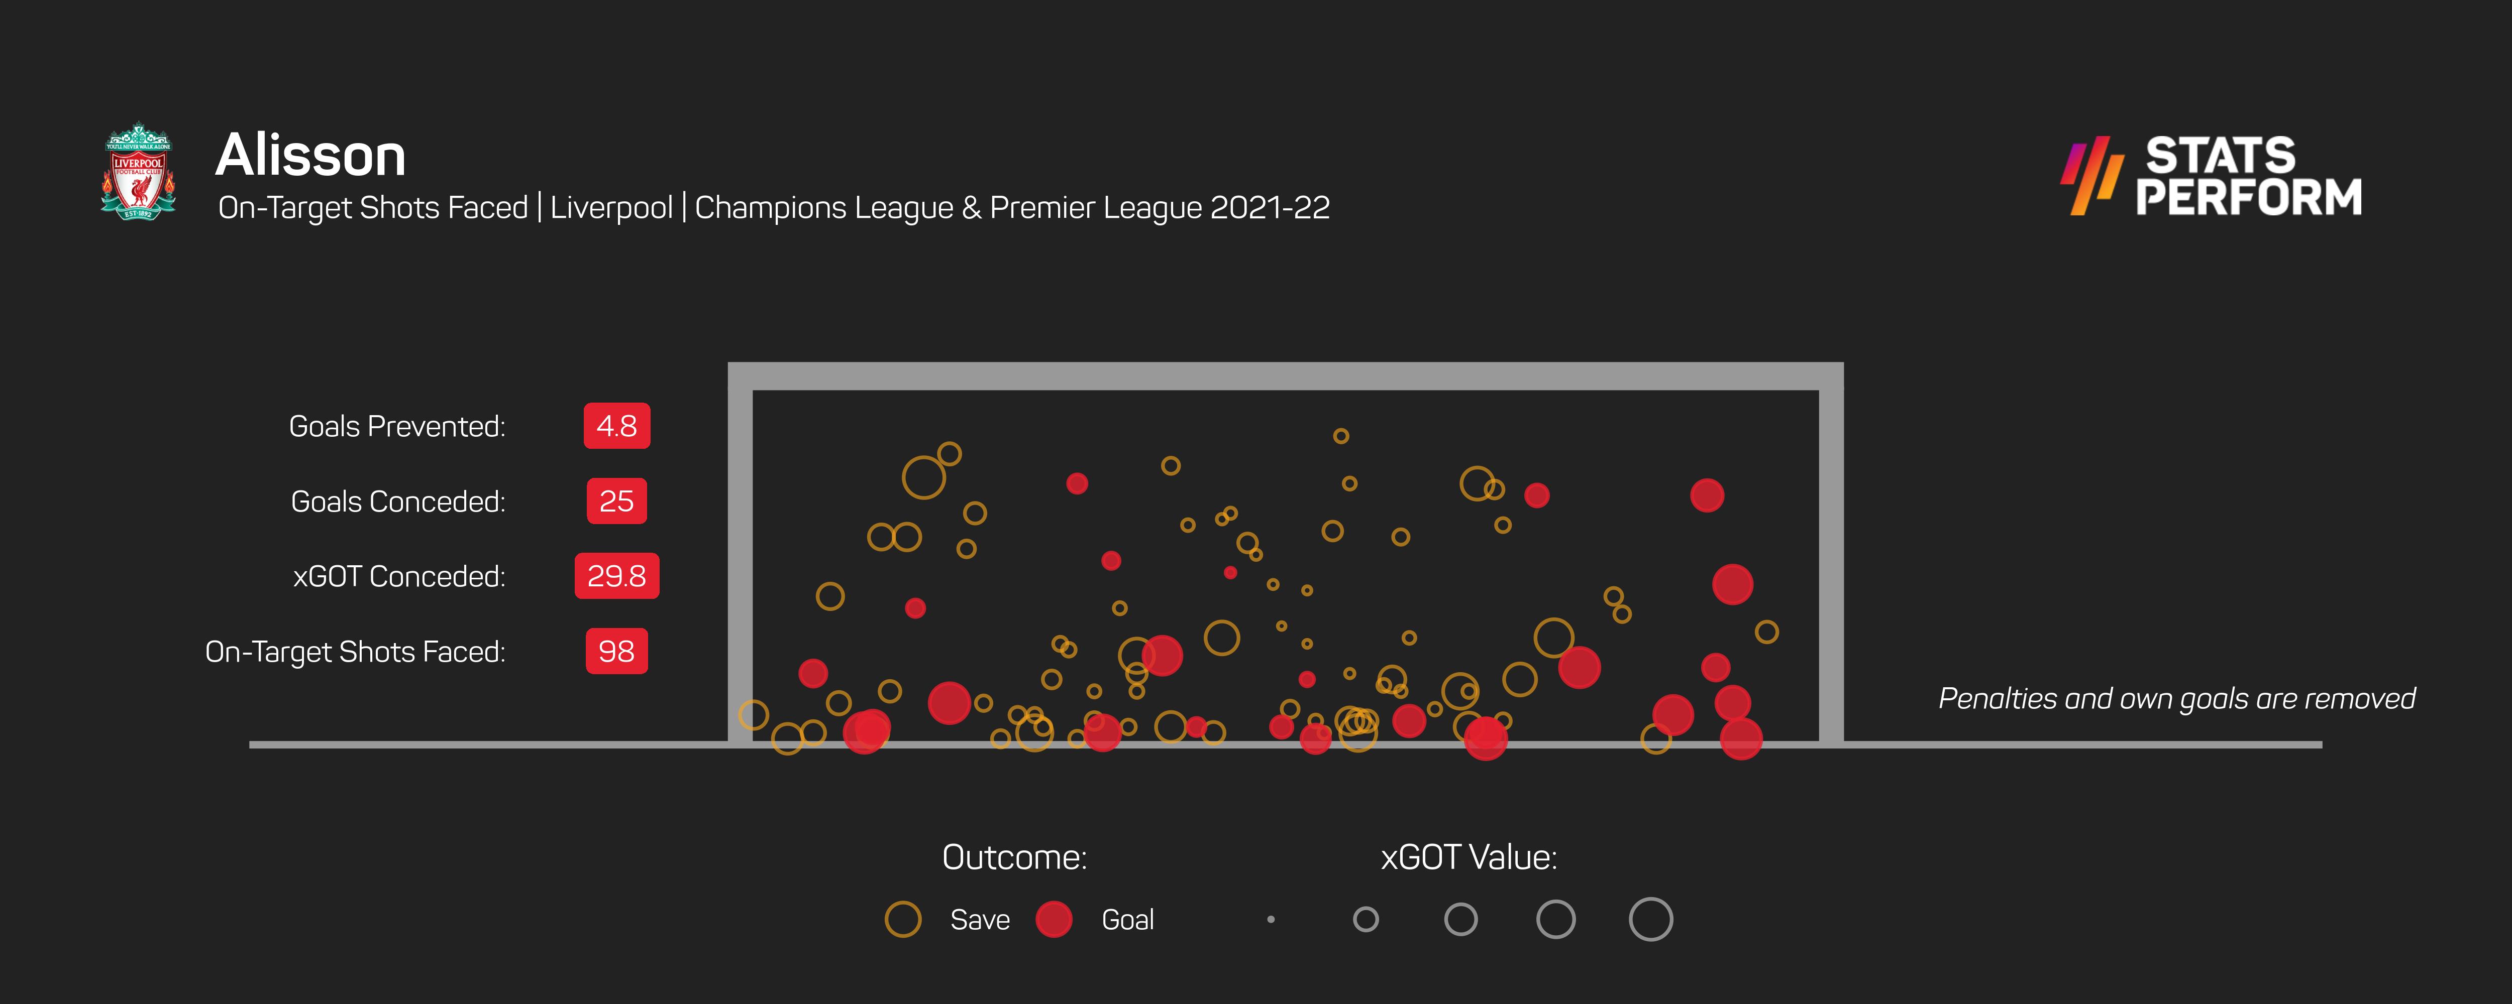Click the Alisson title heading
The image size is (2512, 1004).
310,156
